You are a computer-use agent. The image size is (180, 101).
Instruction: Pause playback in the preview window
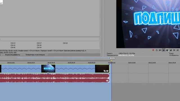point(167,50)
